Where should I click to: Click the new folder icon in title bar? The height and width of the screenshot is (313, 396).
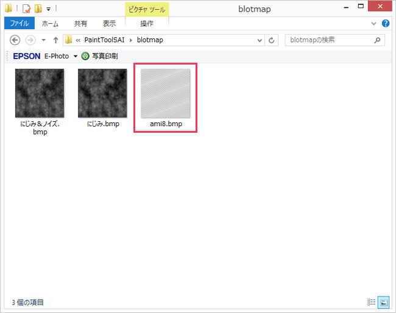click(x=38, y=9)
